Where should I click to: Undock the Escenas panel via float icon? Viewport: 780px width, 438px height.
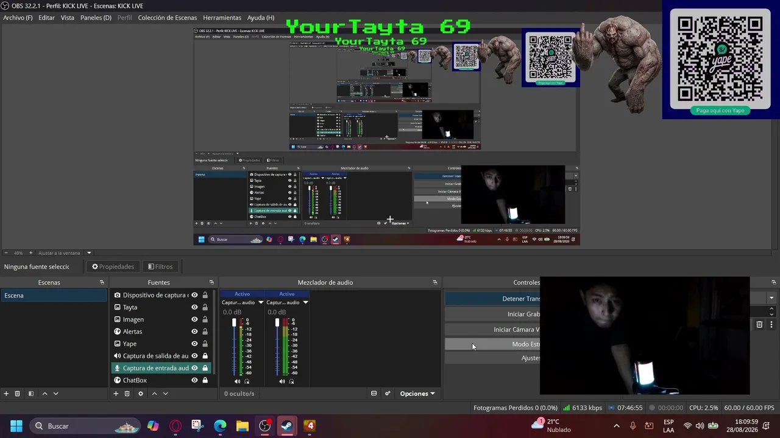(102, 282)
